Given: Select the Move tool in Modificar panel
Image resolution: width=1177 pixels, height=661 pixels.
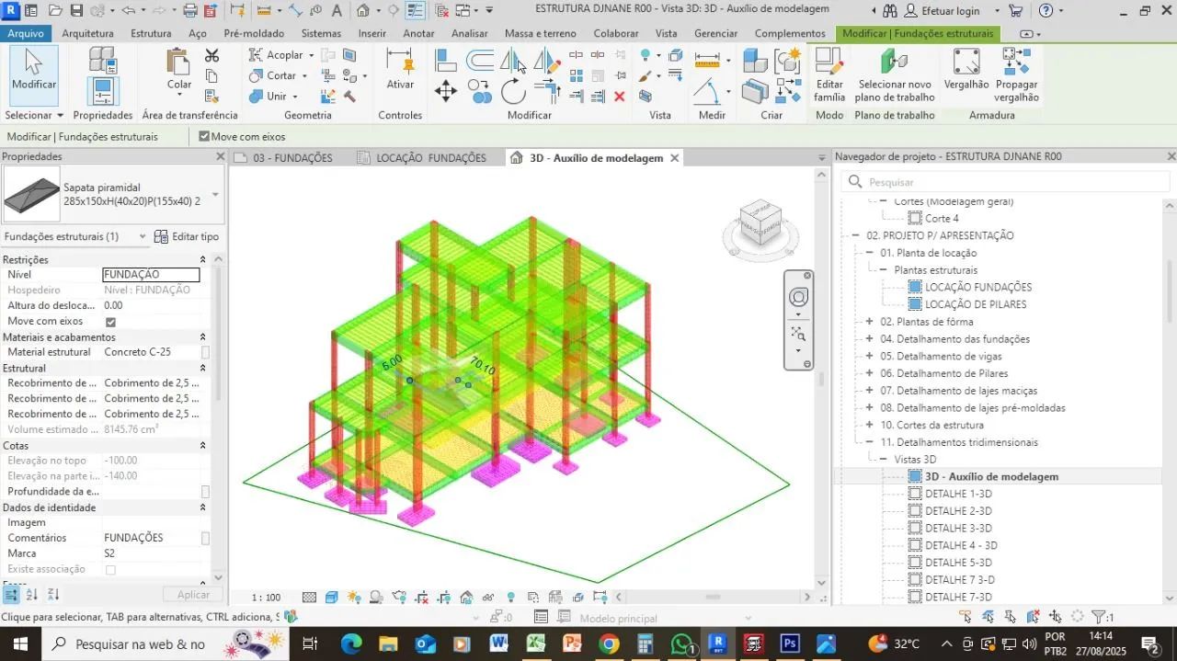Looking at the screenshot, I should click(x=446, y=91).
